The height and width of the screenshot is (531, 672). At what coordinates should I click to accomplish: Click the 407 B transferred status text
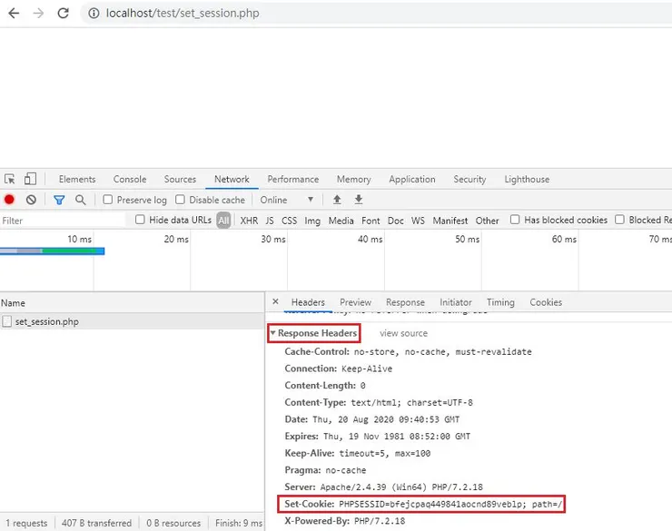pos(96,523)
